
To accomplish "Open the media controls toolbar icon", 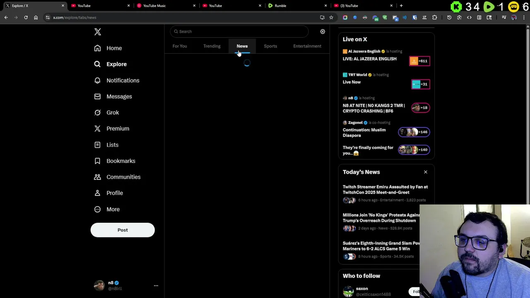I will tap(504, 17).
